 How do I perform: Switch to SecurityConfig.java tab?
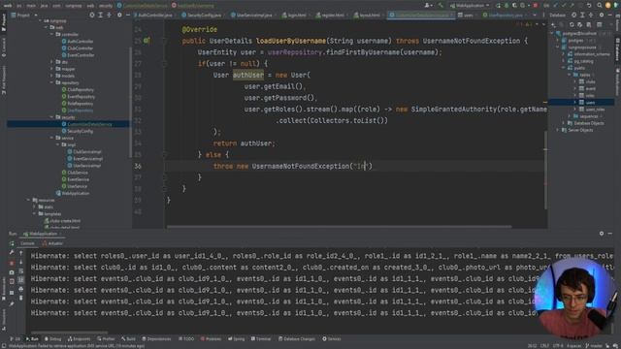(204, 16)
